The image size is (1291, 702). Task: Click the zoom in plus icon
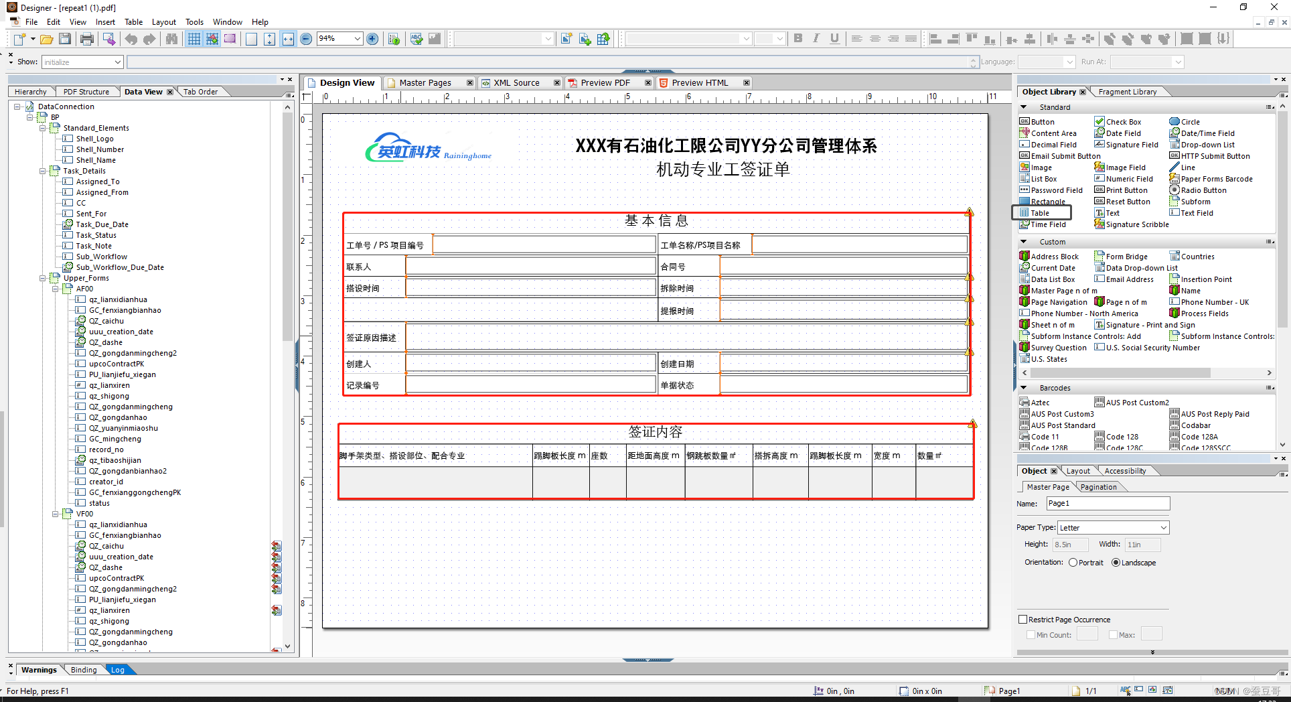[372, 39]
